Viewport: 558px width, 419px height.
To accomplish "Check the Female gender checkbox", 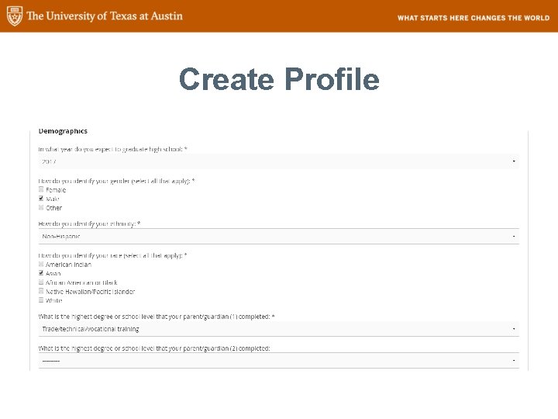I will [x=41, y=189].
